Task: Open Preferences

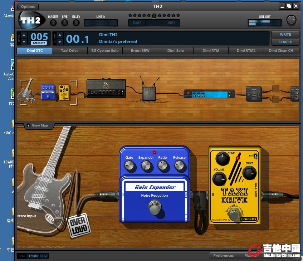Action: [223, 255]
